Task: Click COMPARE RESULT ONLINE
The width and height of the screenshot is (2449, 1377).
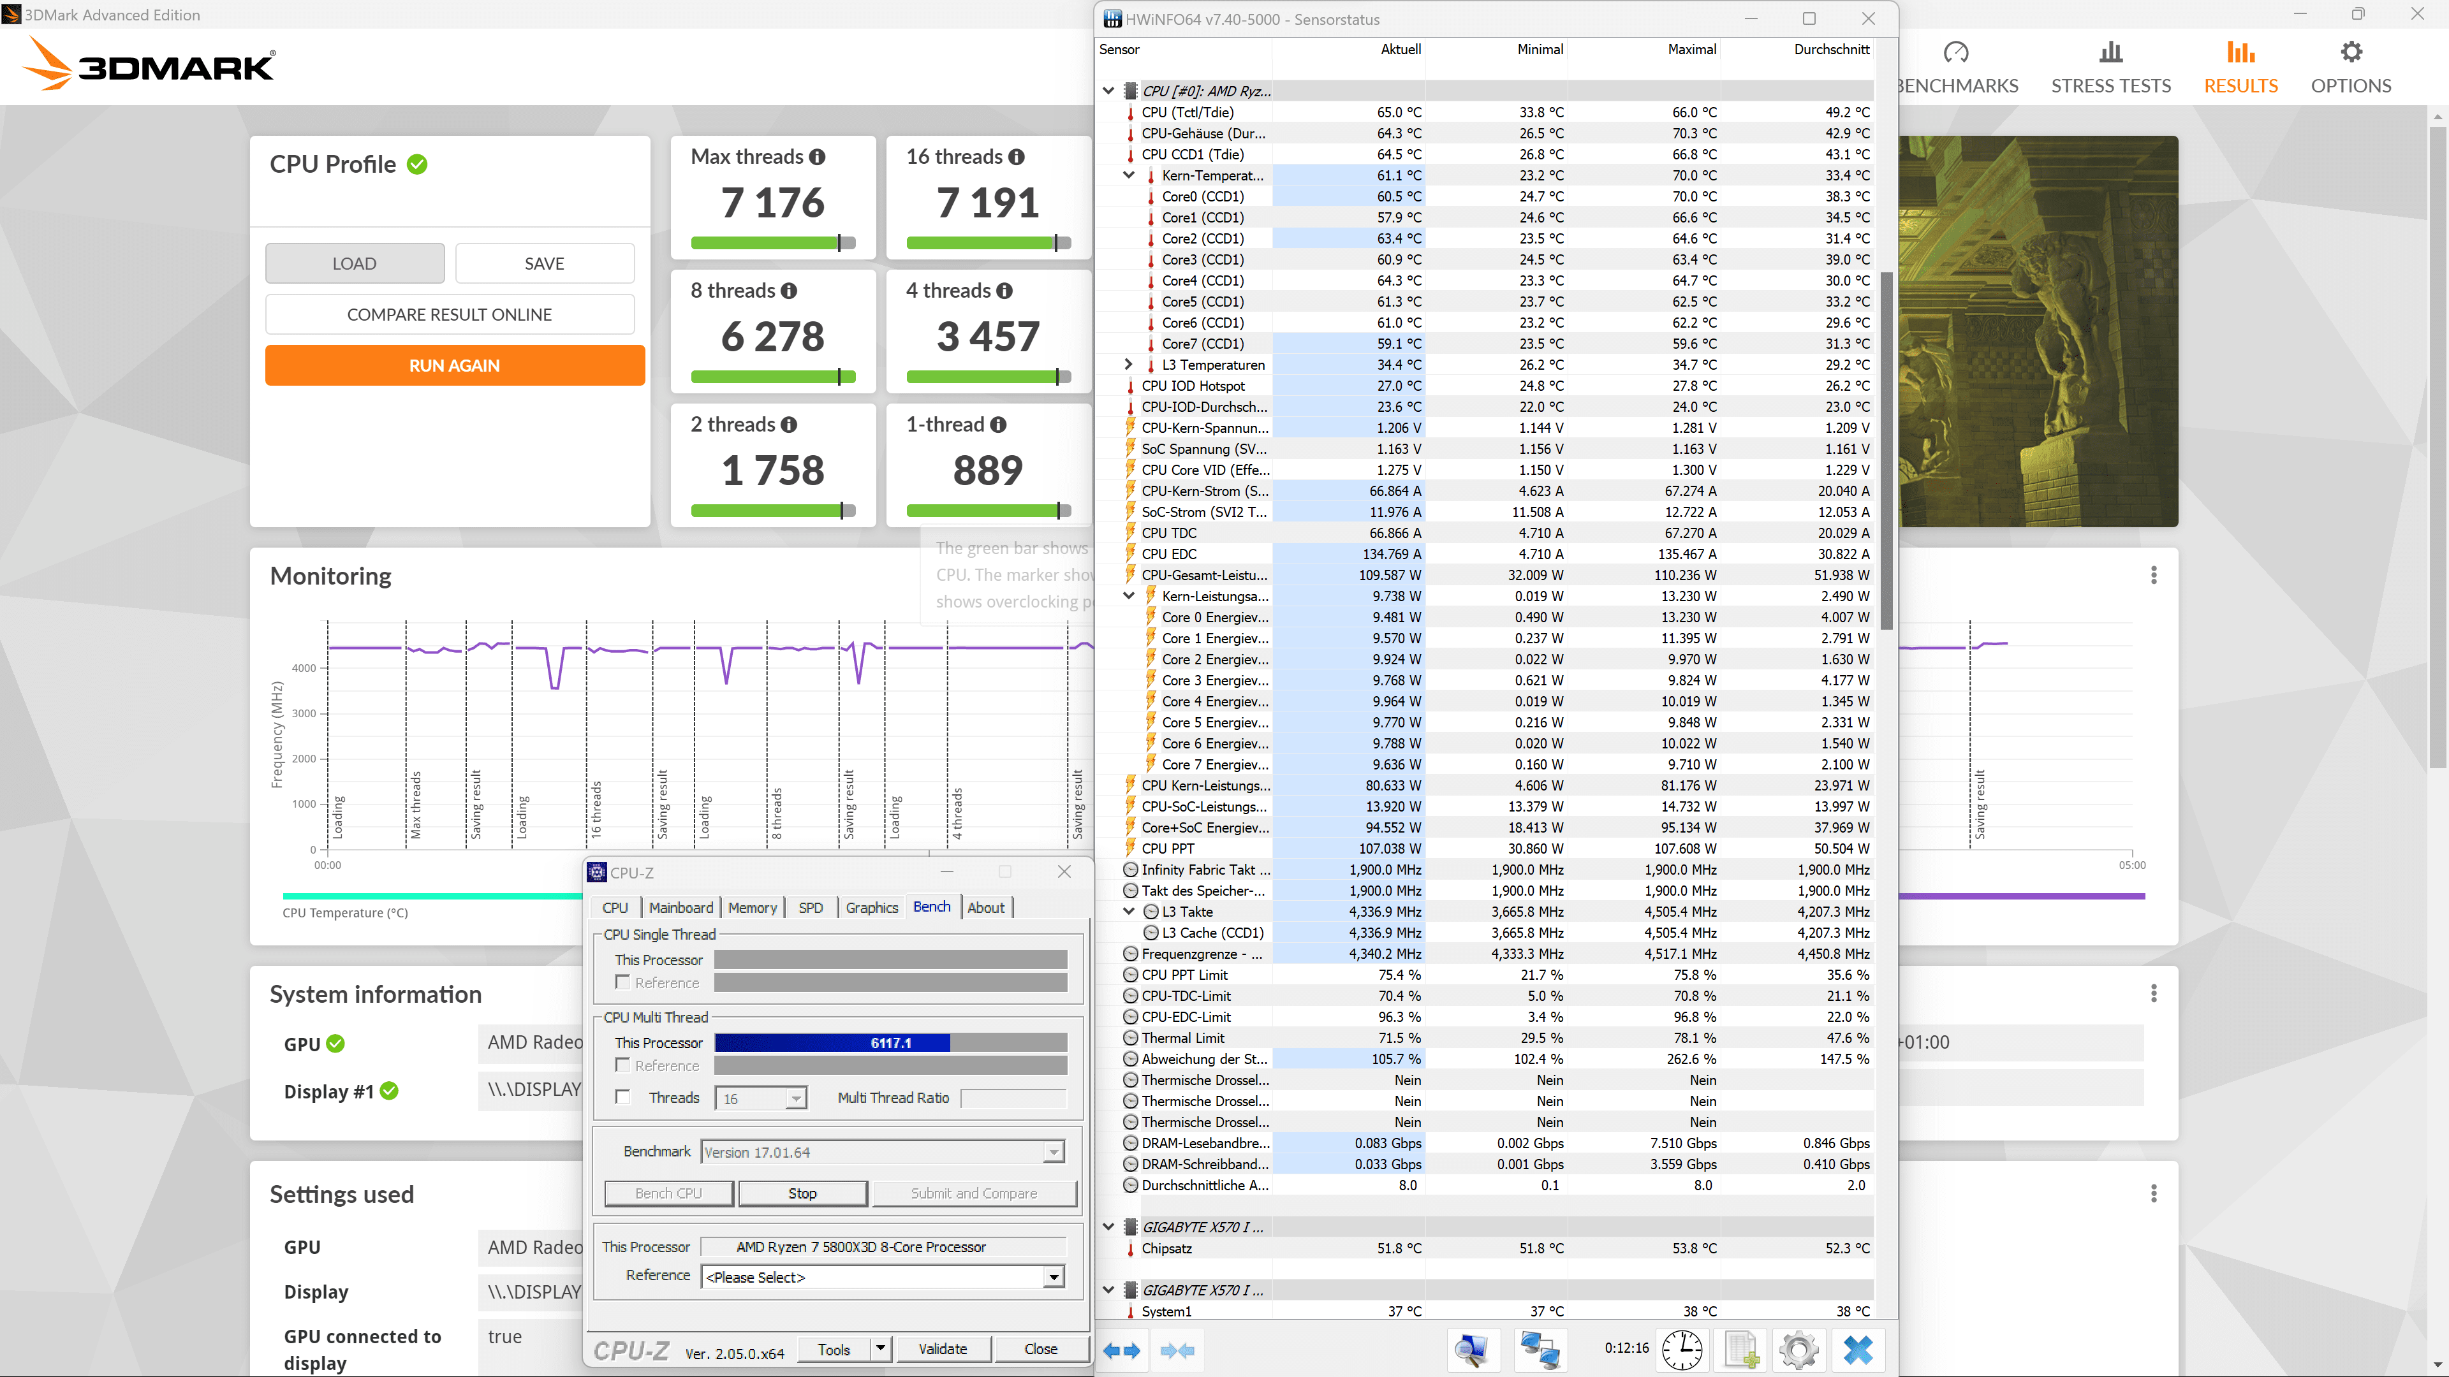Action: [x=450, y=314]
